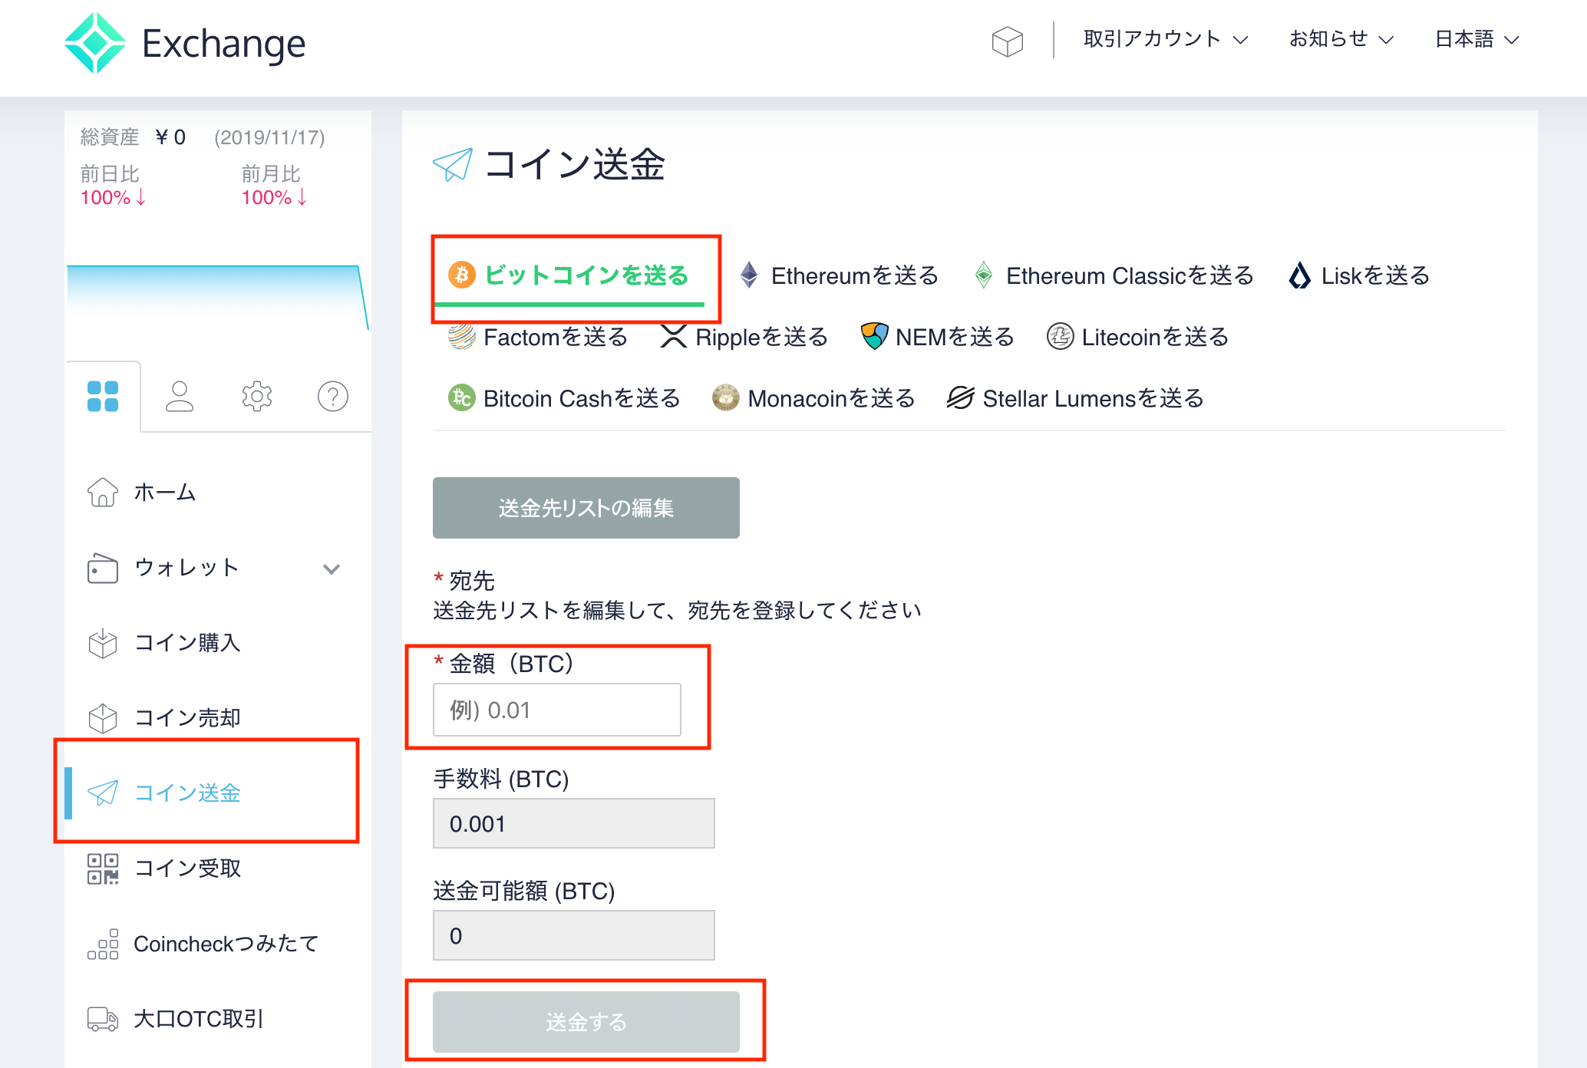Click the 前日比 100% value
The width and height of the screenshot is (1587, 1068).
click(x=113, y=198)
